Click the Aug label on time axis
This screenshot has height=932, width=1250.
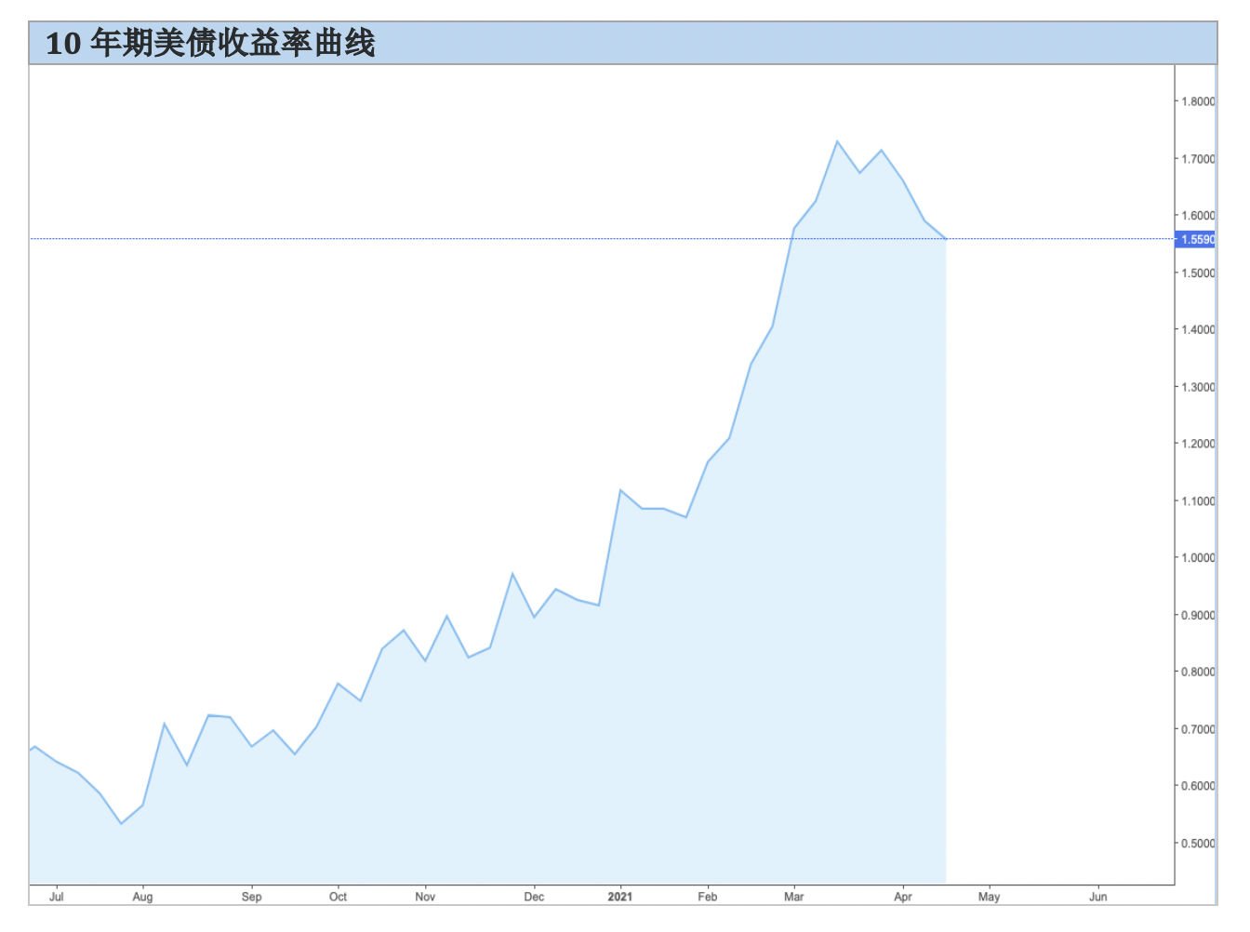click(x=142, y=897)
